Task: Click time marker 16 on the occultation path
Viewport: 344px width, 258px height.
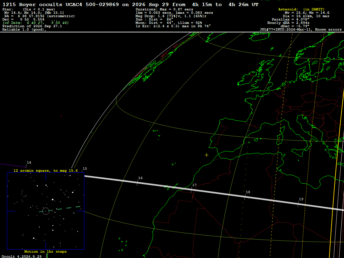Action: point(140,178)
